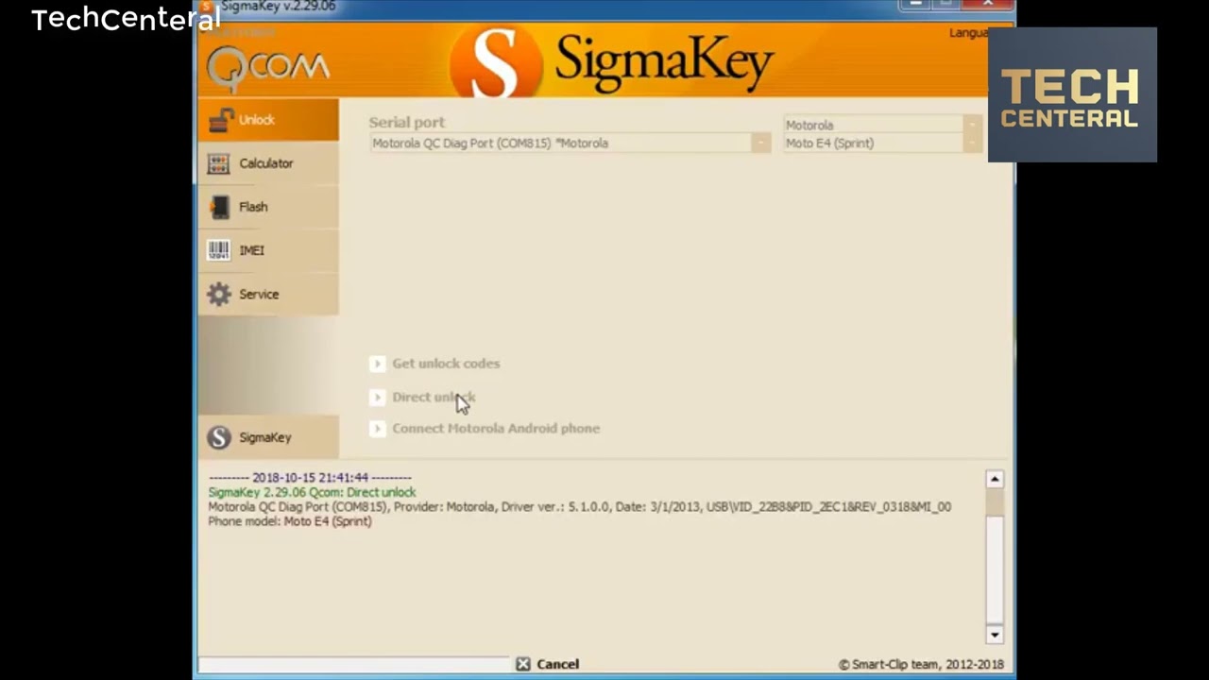Image resolution: width=1209 pixels, height=680 pixels.
Task: Click the Connect Motorola Android phone arrow icon
Action: 377,429
